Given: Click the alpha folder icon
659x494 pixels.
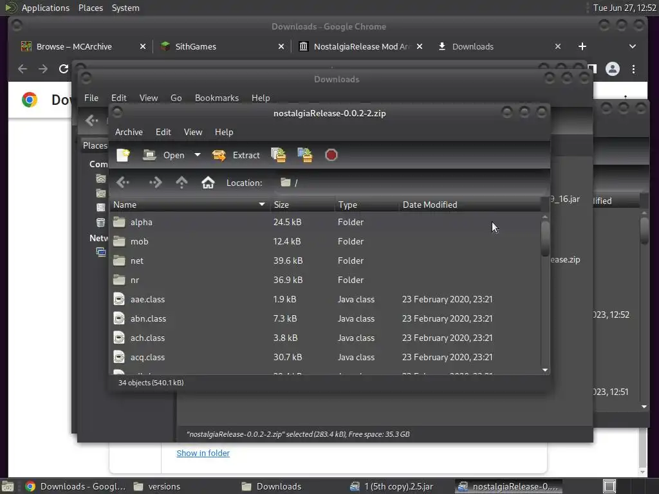Looking at the screenshot, I should 119,222.
